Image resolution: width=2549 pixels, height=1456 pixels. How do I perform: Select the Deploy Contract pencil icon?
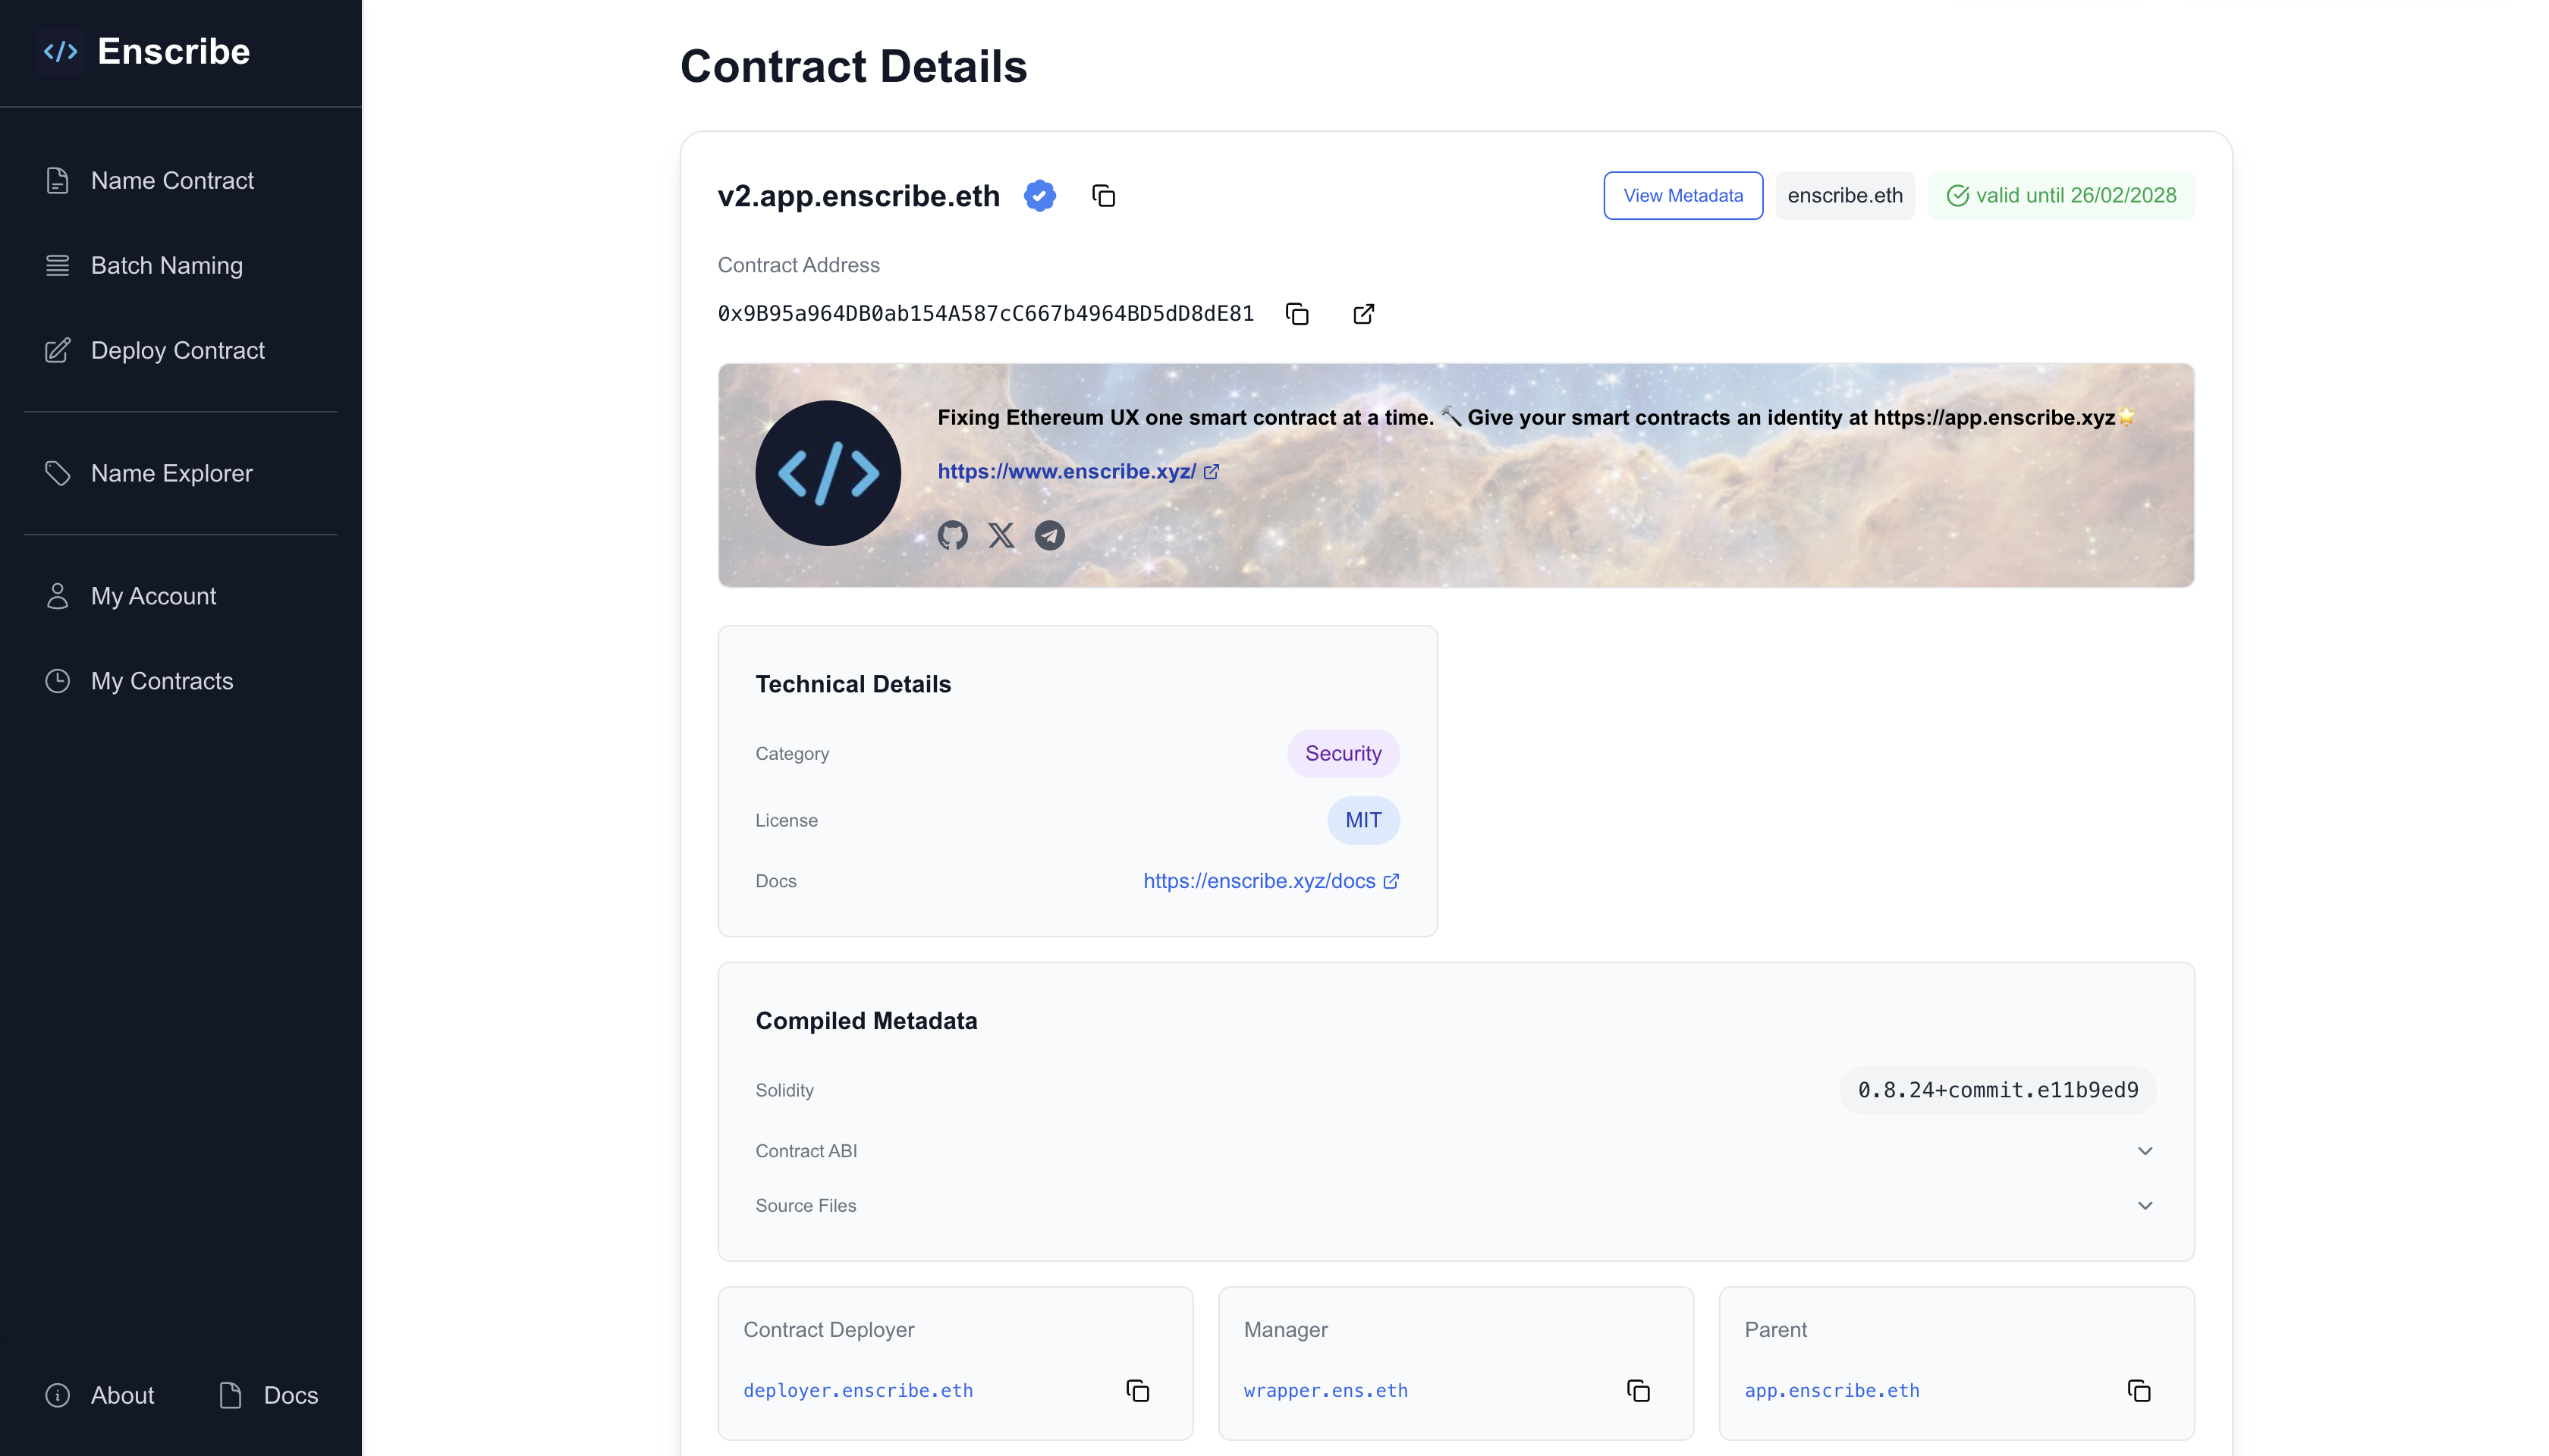57,350
